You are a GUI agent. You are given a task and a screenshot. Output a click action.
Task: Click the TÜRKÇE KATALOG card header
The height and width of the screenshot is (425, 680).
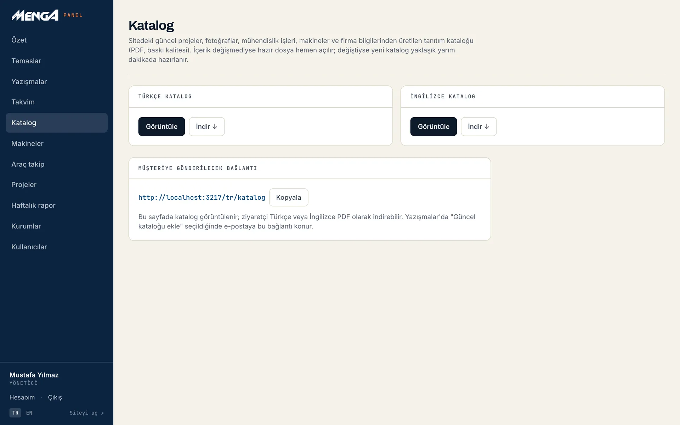(x=165, y=96)
